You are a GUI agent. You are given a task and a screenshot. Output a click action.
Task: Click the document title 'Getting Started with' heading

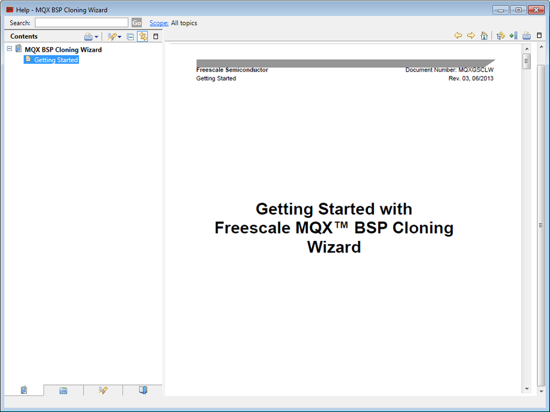[334, 209]
